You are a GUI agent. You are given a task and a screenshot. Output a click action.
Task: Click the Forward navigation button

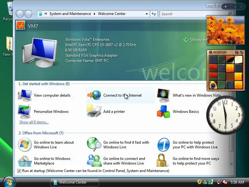coord(29,14)
